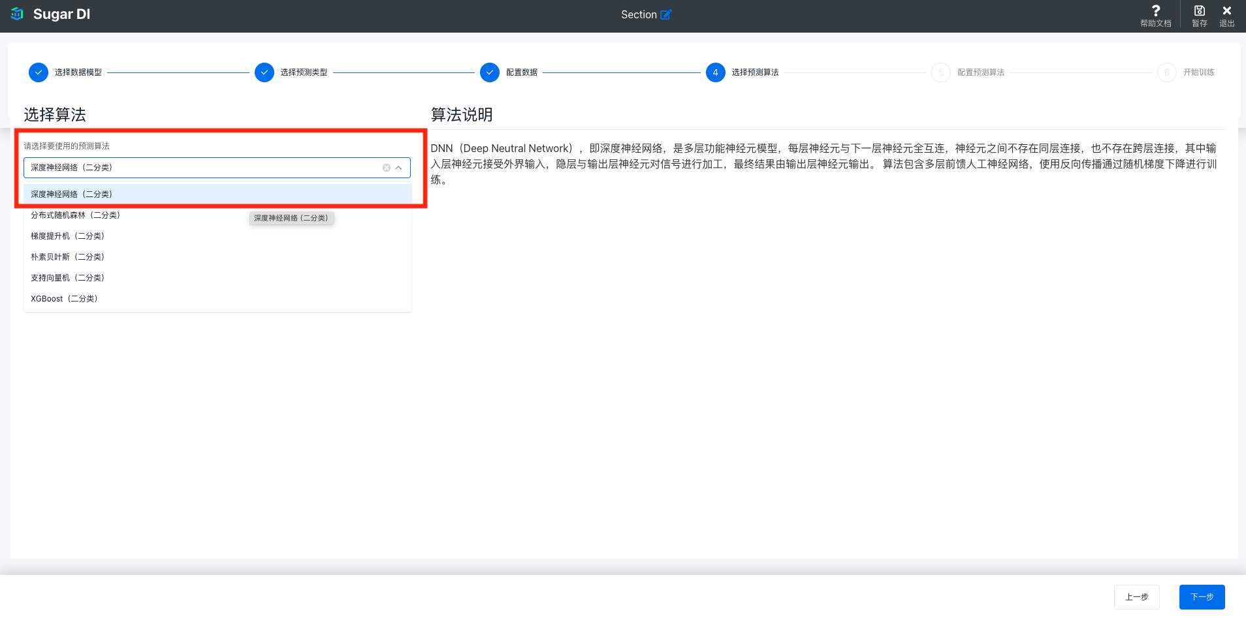Screen dimensions: 1246x618
Task: Click the 请选择要使用的预测算法 label
Action: pyautogui.click(x=67, y=146)
